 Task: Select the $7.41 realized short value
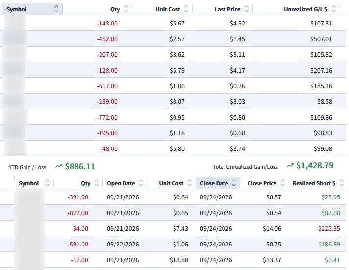[332, 260]
